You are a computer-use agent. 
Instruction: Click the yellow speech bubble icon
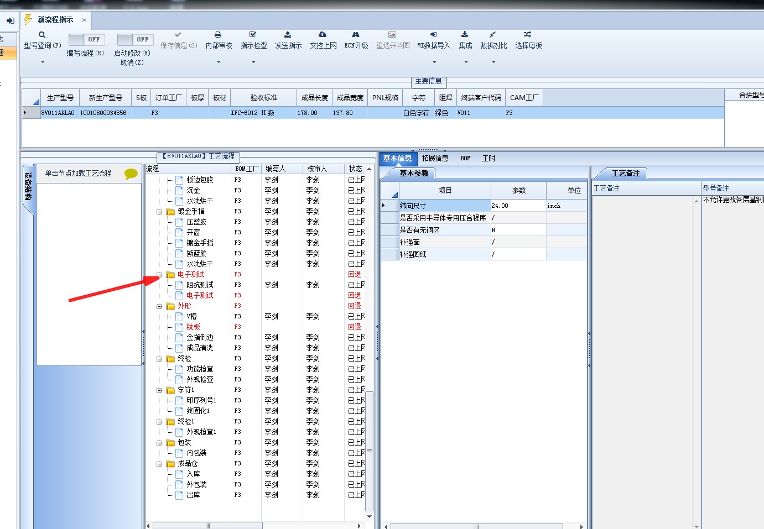[x=131, y=174]
